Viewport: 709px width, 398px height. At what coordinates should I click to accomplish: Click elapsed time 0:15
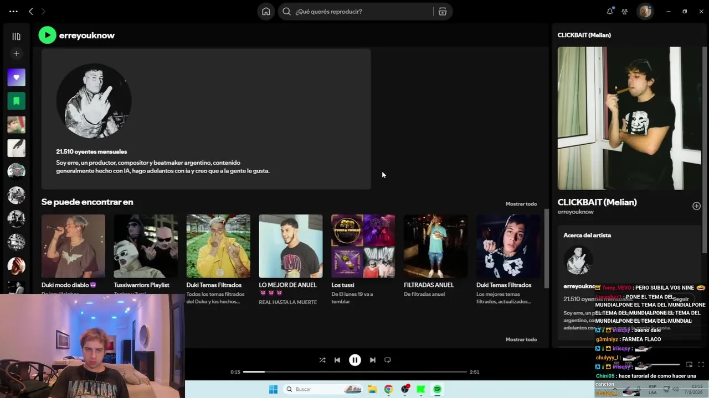[235, 372]
